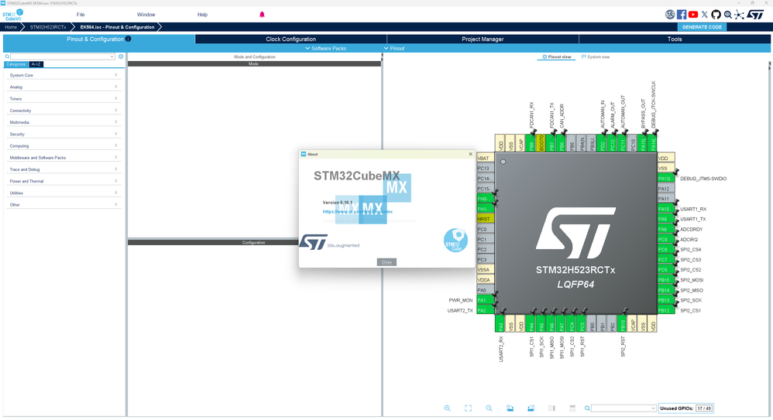The image size is (773, 420).
Task: Click the ST logo in top-right header
Action: coord(754,15)
